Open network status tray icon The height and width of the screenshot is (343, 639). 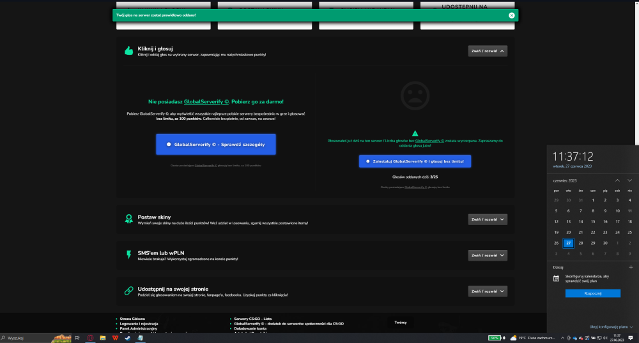(x=599, y=338)
